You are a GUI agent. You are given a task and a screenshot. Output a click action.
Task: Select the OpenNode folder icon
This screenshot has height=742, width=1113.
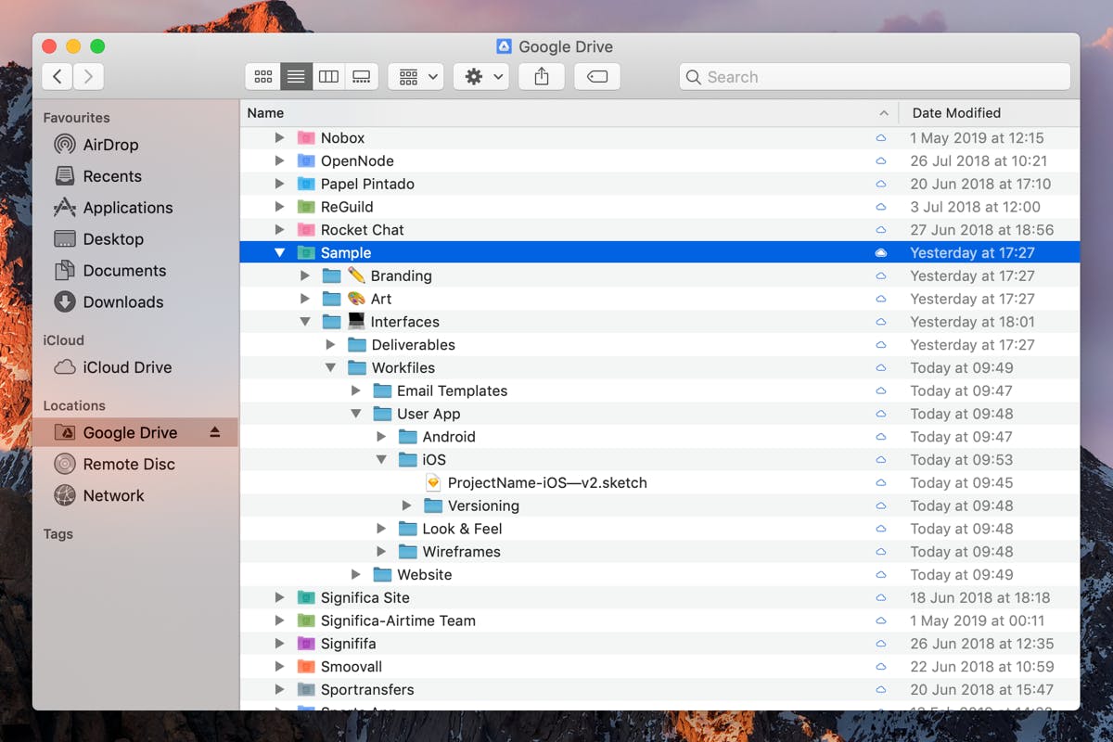pos(306,160)
